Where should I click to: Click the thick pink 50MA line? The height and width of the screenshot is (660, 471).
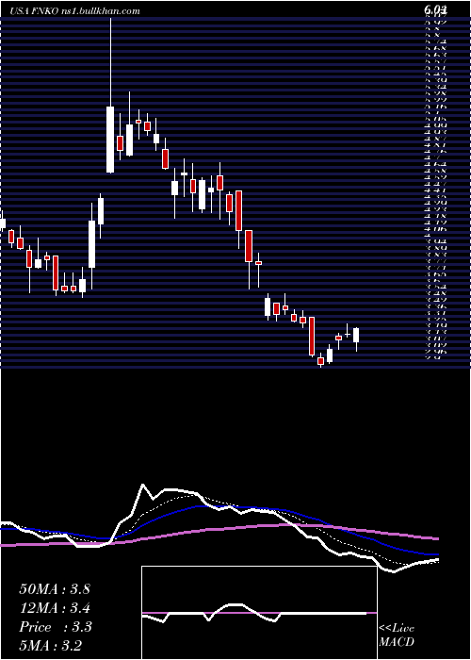coord(219,530)
